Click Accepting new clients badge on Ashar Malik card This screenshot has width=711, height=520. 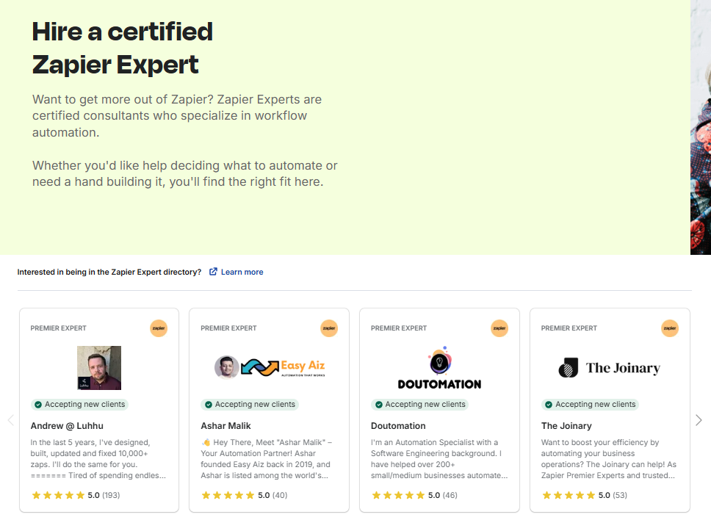click(250, 404)
